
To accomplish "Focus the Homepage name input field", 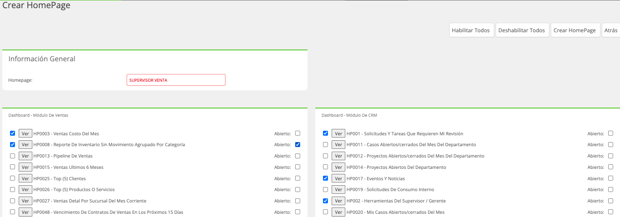I will coord(176,80).
